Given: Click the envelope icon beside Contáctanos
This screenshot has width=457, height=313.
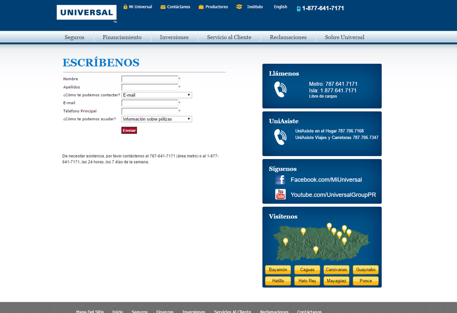Looking at the screenshot, I should click(163, 7).
